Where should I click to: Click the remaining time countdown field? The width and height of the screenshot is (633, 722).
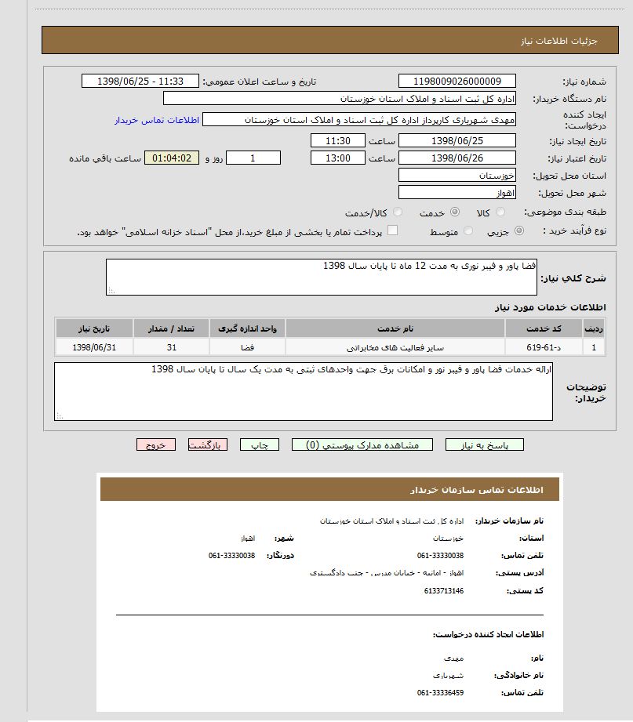coord(172,158)
